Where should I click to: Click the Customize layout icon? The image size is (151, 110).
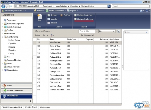coord(142,11)
